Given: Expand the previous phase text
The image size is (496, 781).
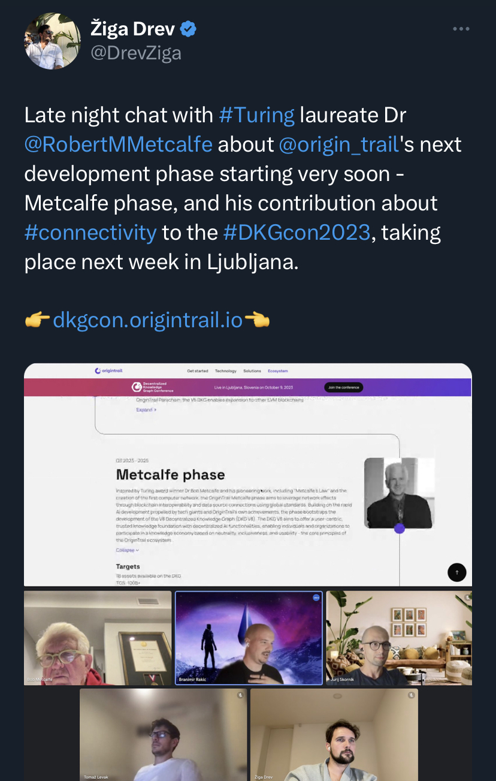Looking at the screenshot, I should (x=146, y=410).
